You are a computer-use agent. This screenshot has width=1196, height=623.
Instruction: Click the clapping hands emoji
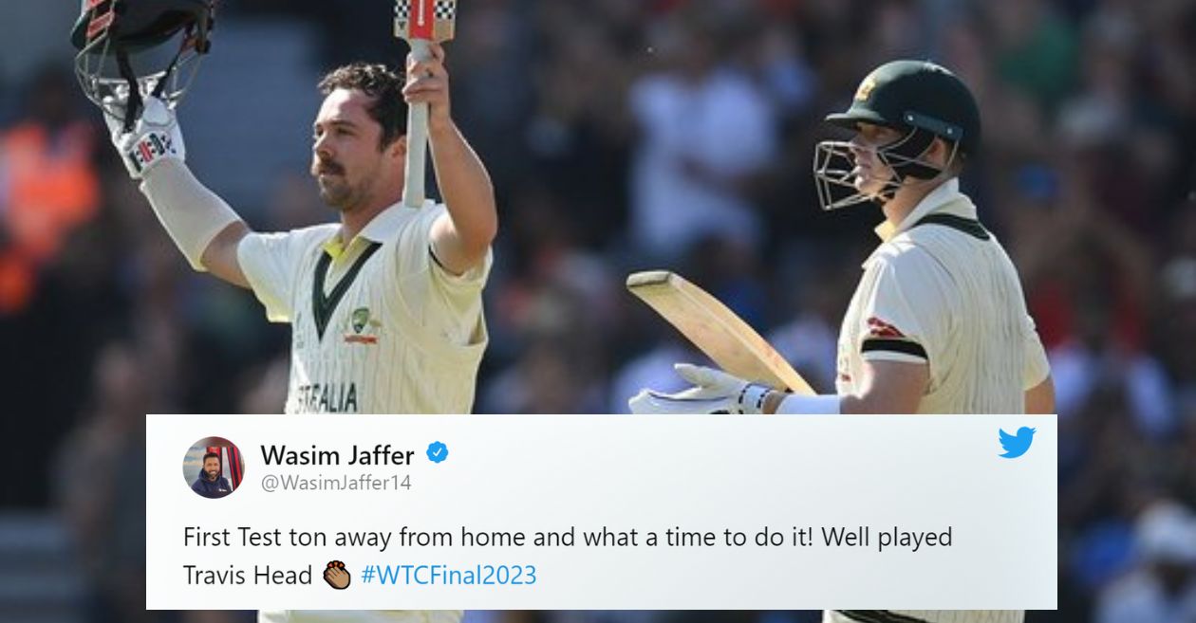pos(337,575)
